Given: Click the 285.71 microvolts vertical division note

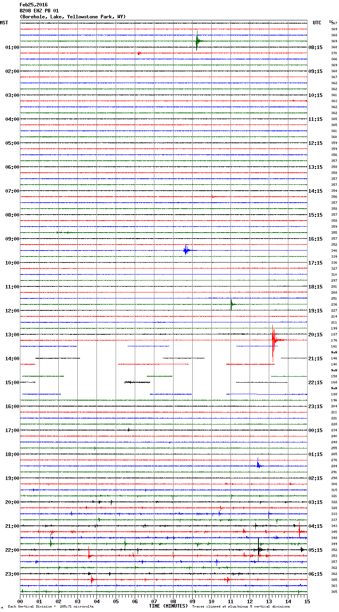Looking at the screenshot, I should pyautogui.click(x=51, y=606).
